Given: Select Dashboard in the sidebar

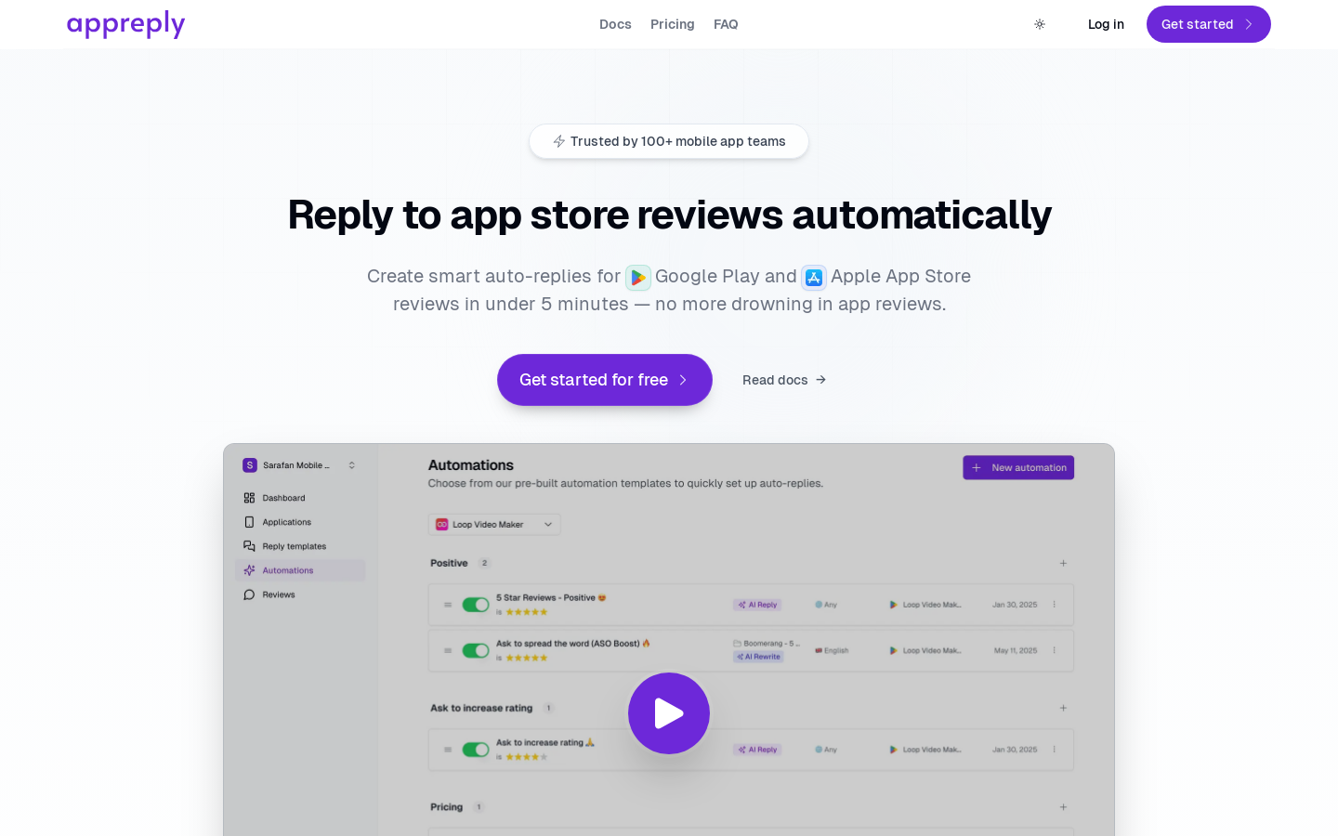Looking at the screenshot, I should pyautogui.click(x=300, y=498).
